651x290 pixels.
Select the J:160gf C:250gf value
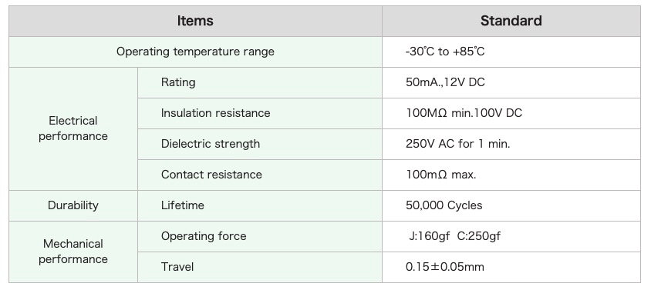click(x=454, y=236)
